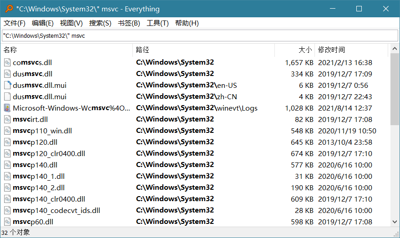Click into the search query field
Viewport: 400px width, 238px height.
coord(200,35)
